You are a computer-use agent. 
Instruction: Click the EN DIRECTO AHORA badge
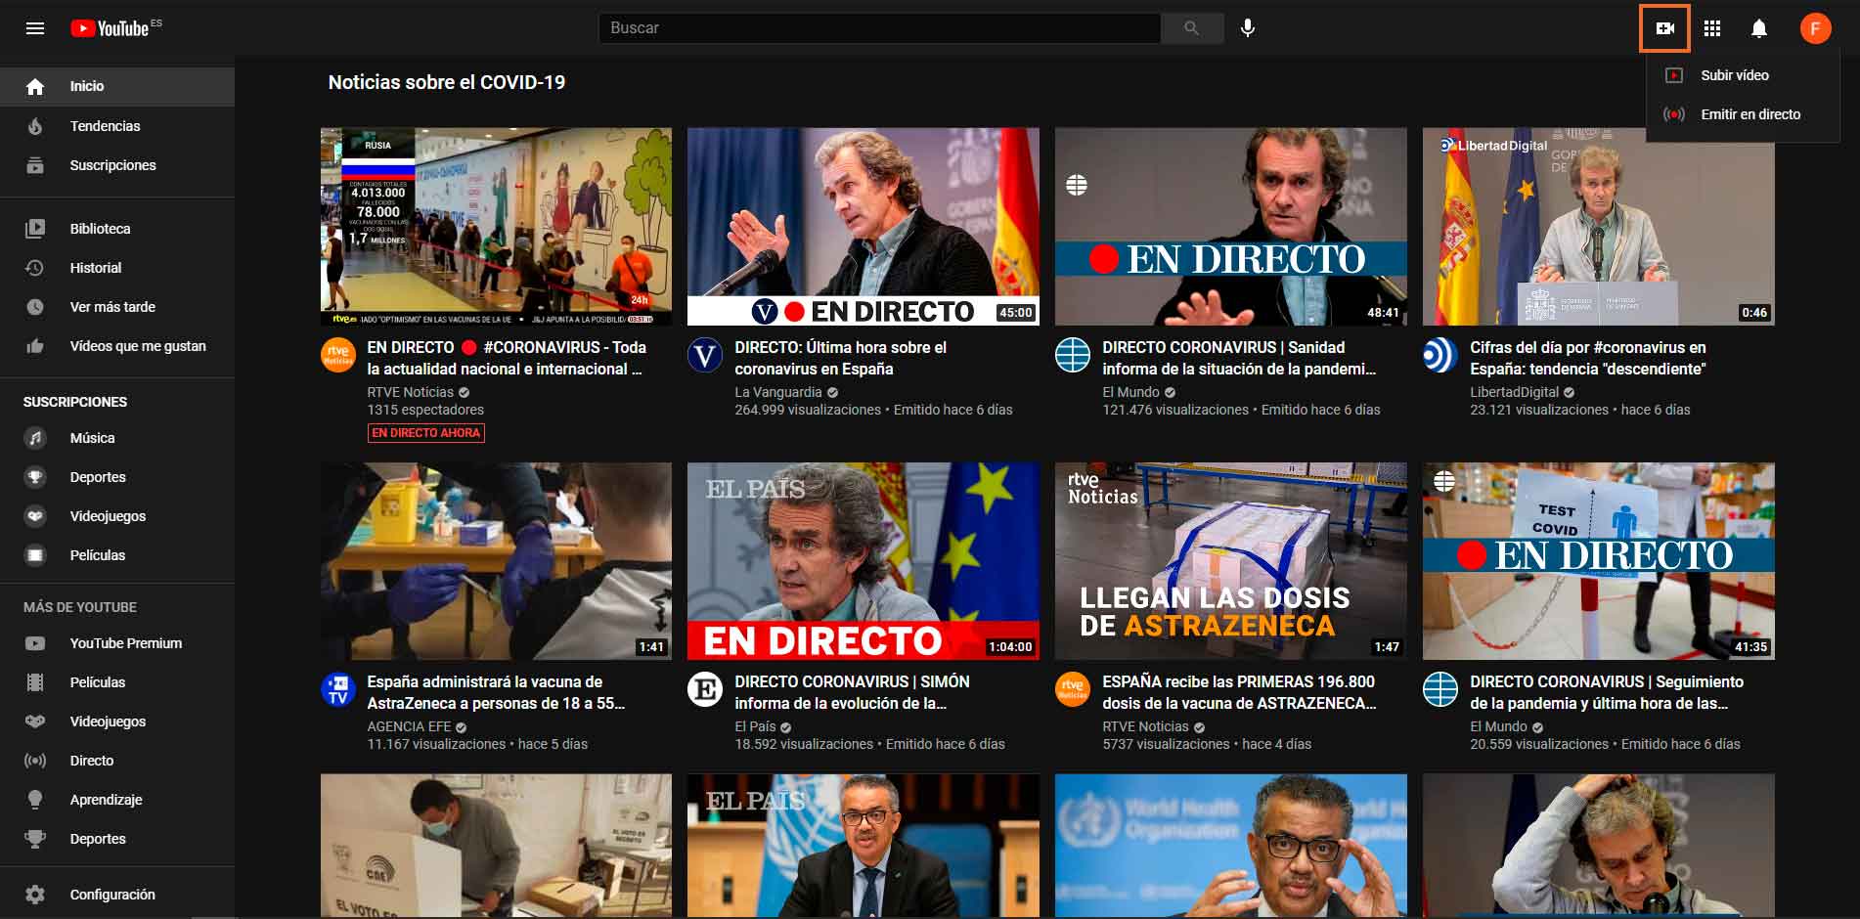click(425, 433)
